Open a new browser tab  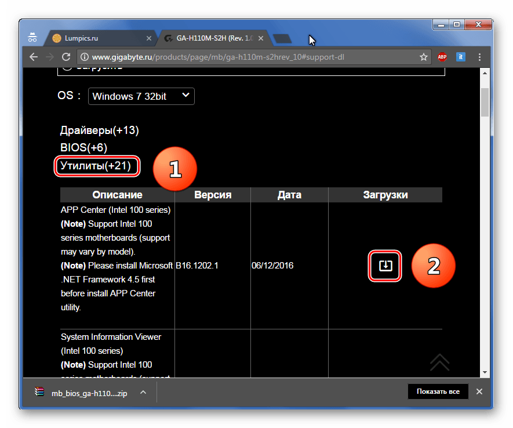[282, 38]
